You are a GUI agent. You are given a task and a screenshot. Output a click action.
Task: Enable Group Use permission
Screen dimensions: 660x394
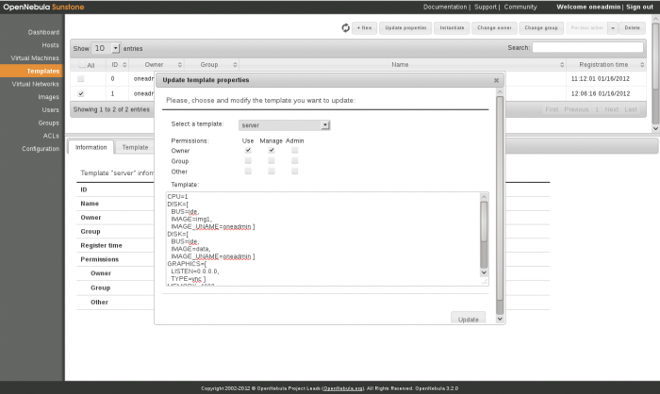(248, 160)
